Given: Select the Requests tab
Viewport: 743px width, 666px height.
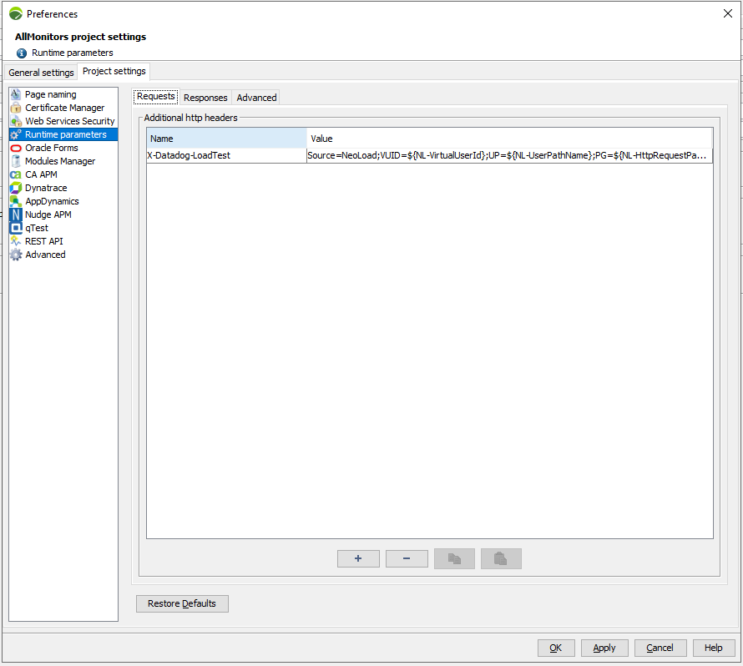Looking at the screenshot, I should coord(156,96).
